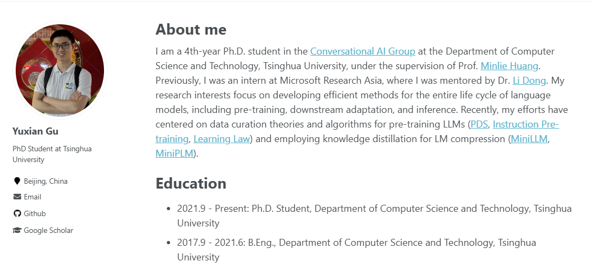This screenshot has width=592, height=268.
Task: Click the Yuxian Gu name heading
Action: 35,131
